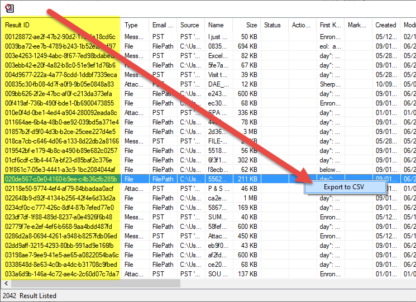Select the row with ID starting 0039ba72
The image size is (416, 302).
(60, 46)
